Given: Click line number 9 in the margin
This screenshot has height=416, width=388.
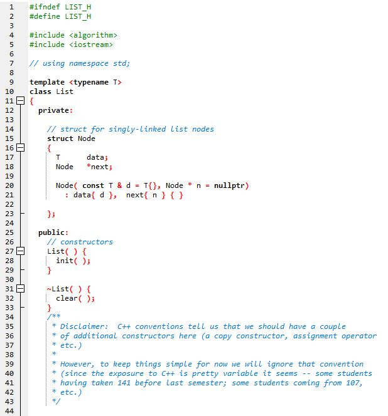Looking at the screenshot, I should tap(11, 82).
